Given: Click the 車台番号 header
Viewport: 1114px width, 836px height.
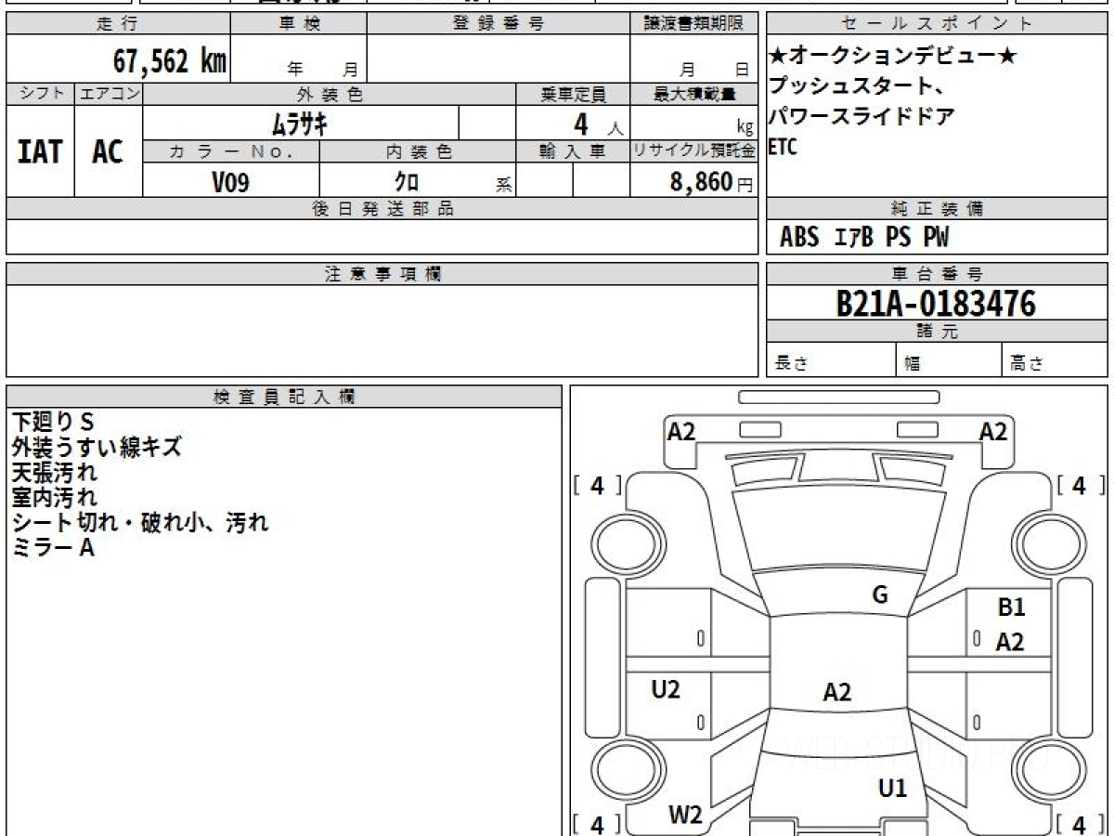Looking at the screenshot, I should (x=937, y=274).
